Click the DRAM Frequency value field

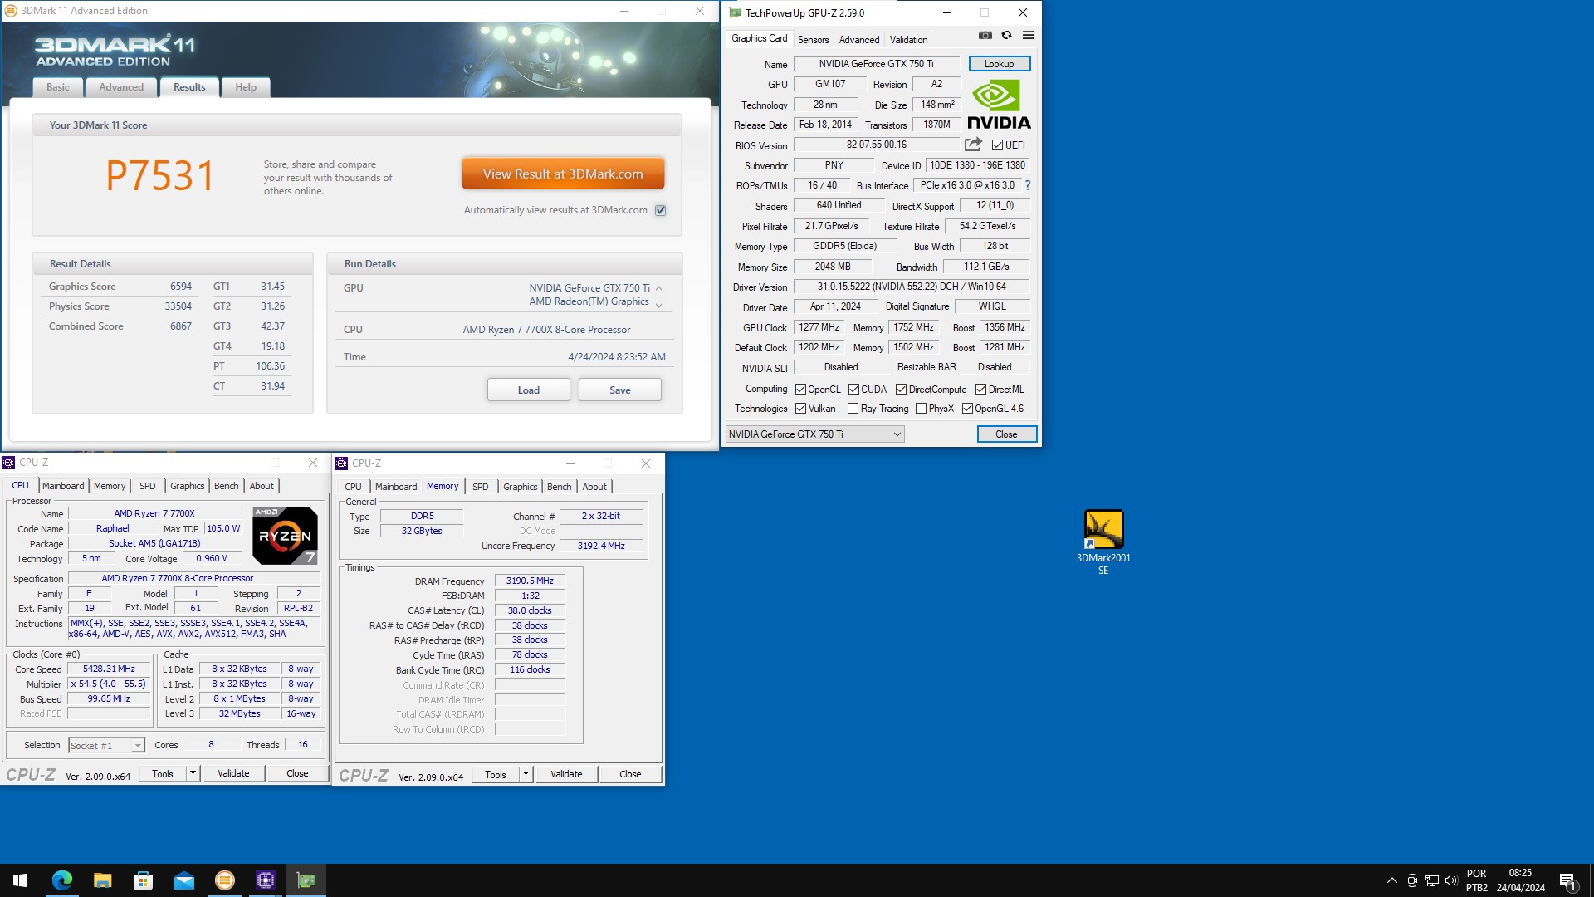530,581
